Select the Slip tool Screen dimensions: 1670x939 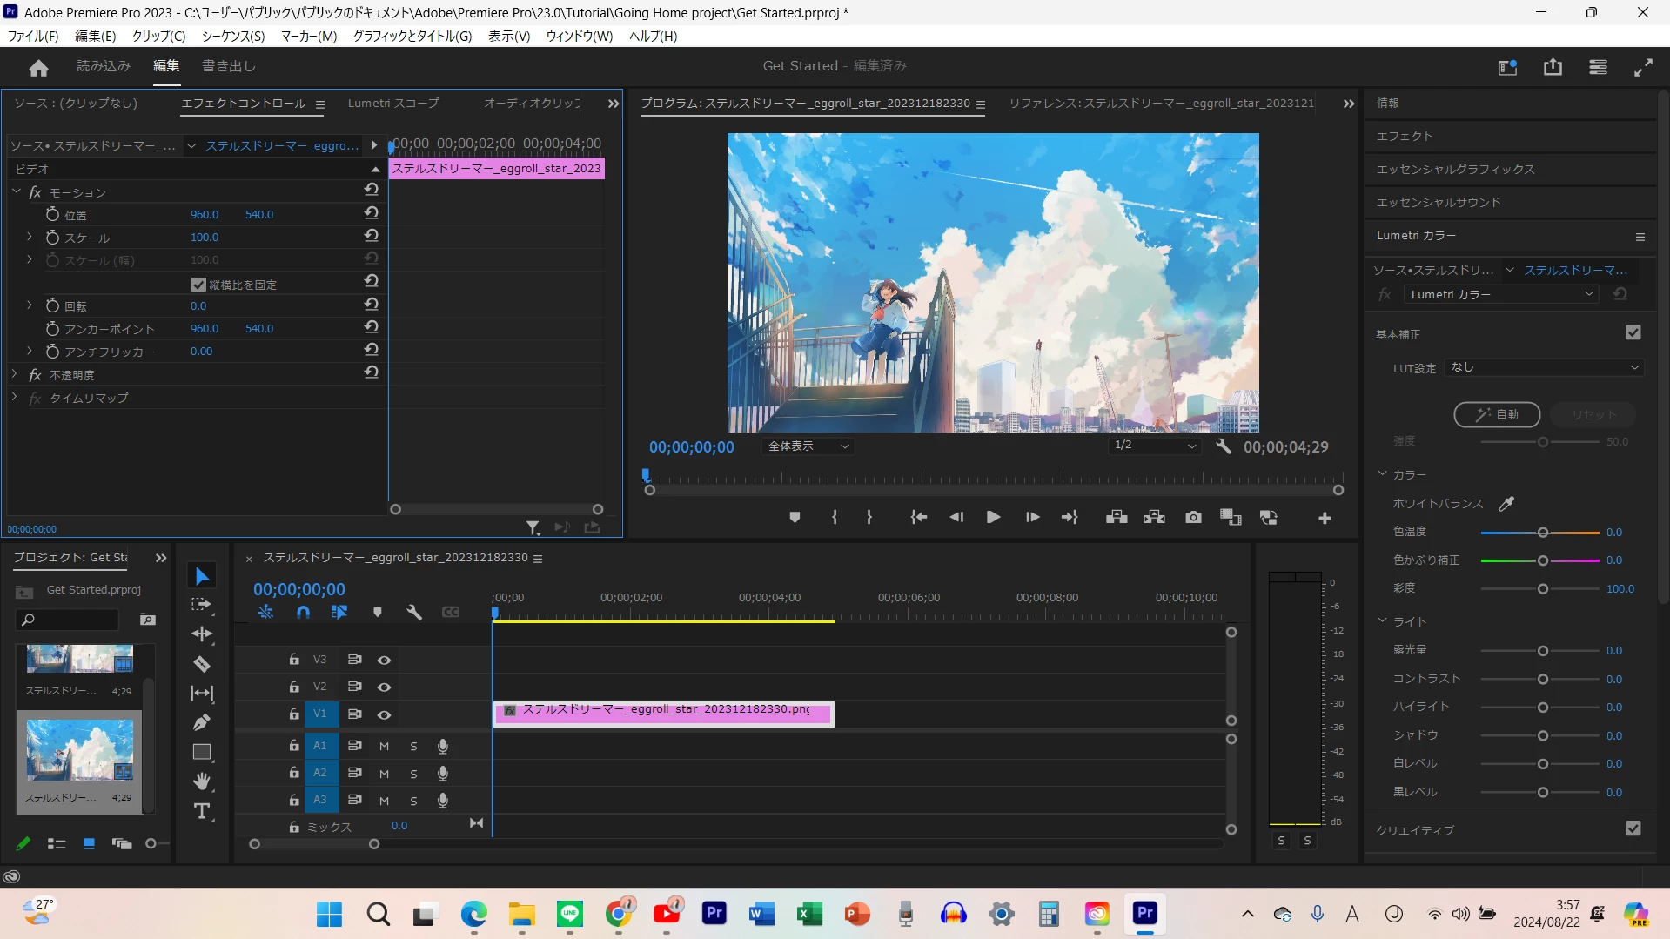(x=202, y=694)
